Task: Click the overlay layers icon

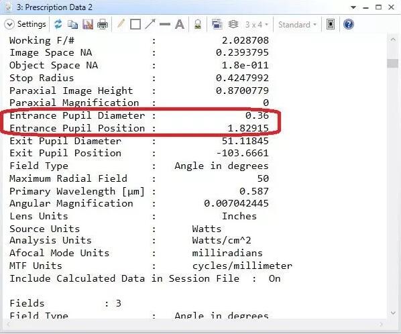Action: [x=233, y=25]
